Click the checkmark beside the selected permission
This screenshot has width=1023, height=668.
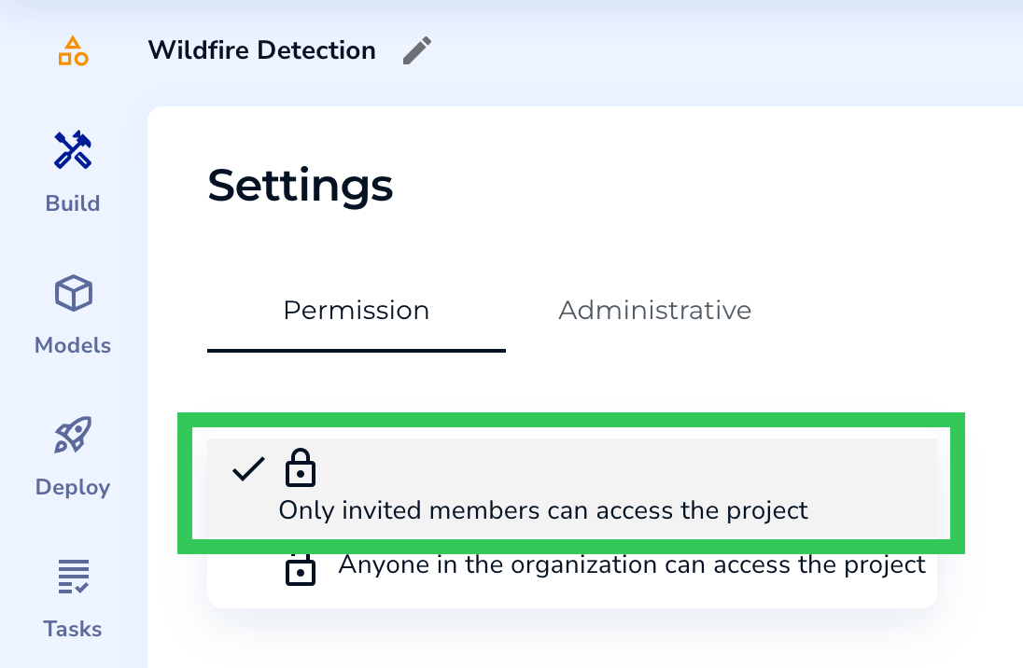[247, 467]
